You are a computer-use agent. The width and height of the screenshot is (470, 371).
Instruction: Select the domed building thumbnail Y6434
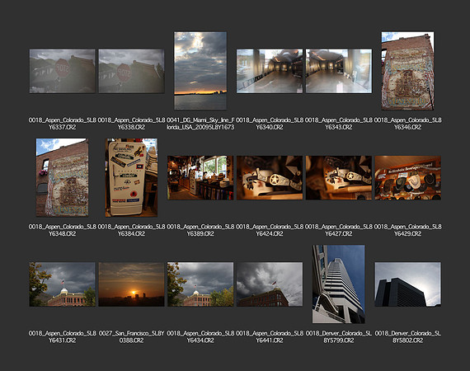200,284
